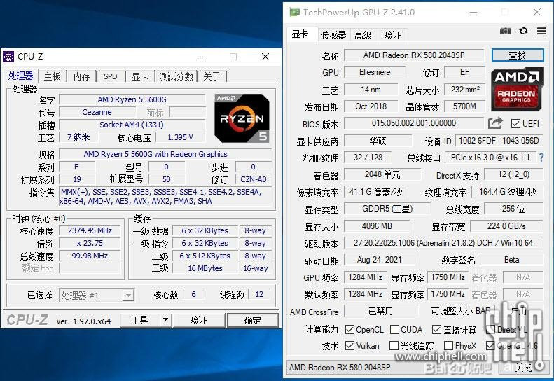Viewport: 554px width, 381px height.
Task: Toggle the OpenCL checkbox
Action: 349,330
